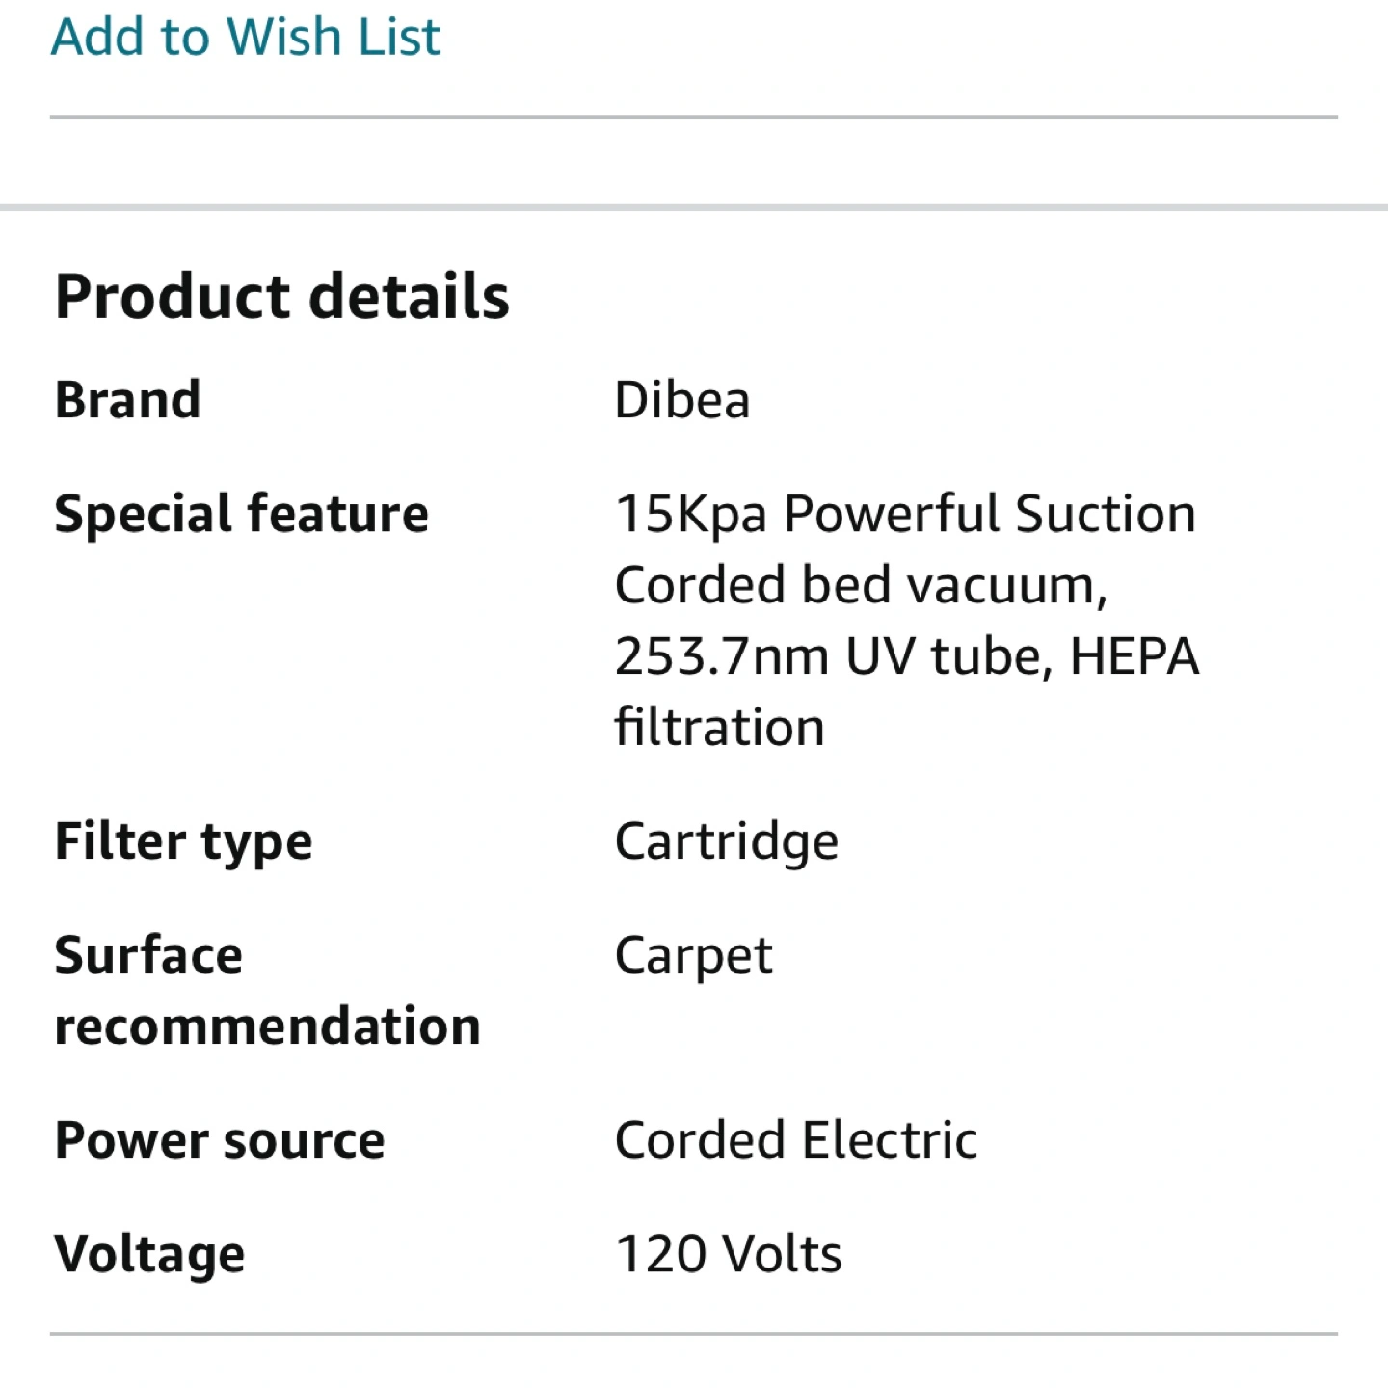The image size is (1388, 1388).
Task: Tap the Add to Wish List link
Action: tap(245, 37)
